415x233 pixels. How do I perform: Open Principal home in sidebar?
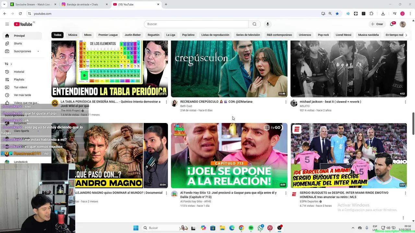tap(22, 36)
